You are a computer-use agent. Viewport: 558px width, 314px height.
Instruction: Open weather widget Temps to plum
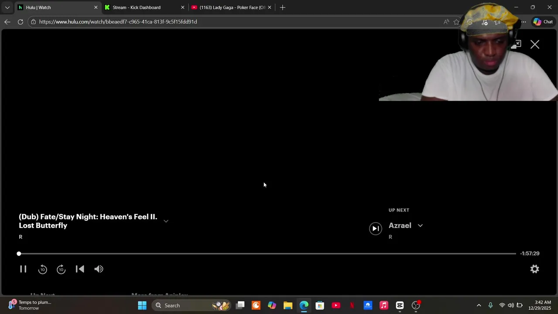30,305
